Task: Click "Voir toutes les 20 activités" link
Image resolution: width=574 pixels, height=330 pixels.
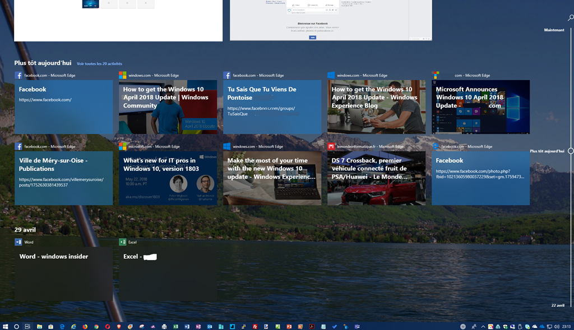Action: click(99, 64)
